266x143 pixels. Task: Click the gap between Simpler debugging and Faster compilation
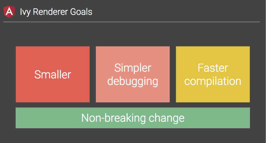pos(173,74)
